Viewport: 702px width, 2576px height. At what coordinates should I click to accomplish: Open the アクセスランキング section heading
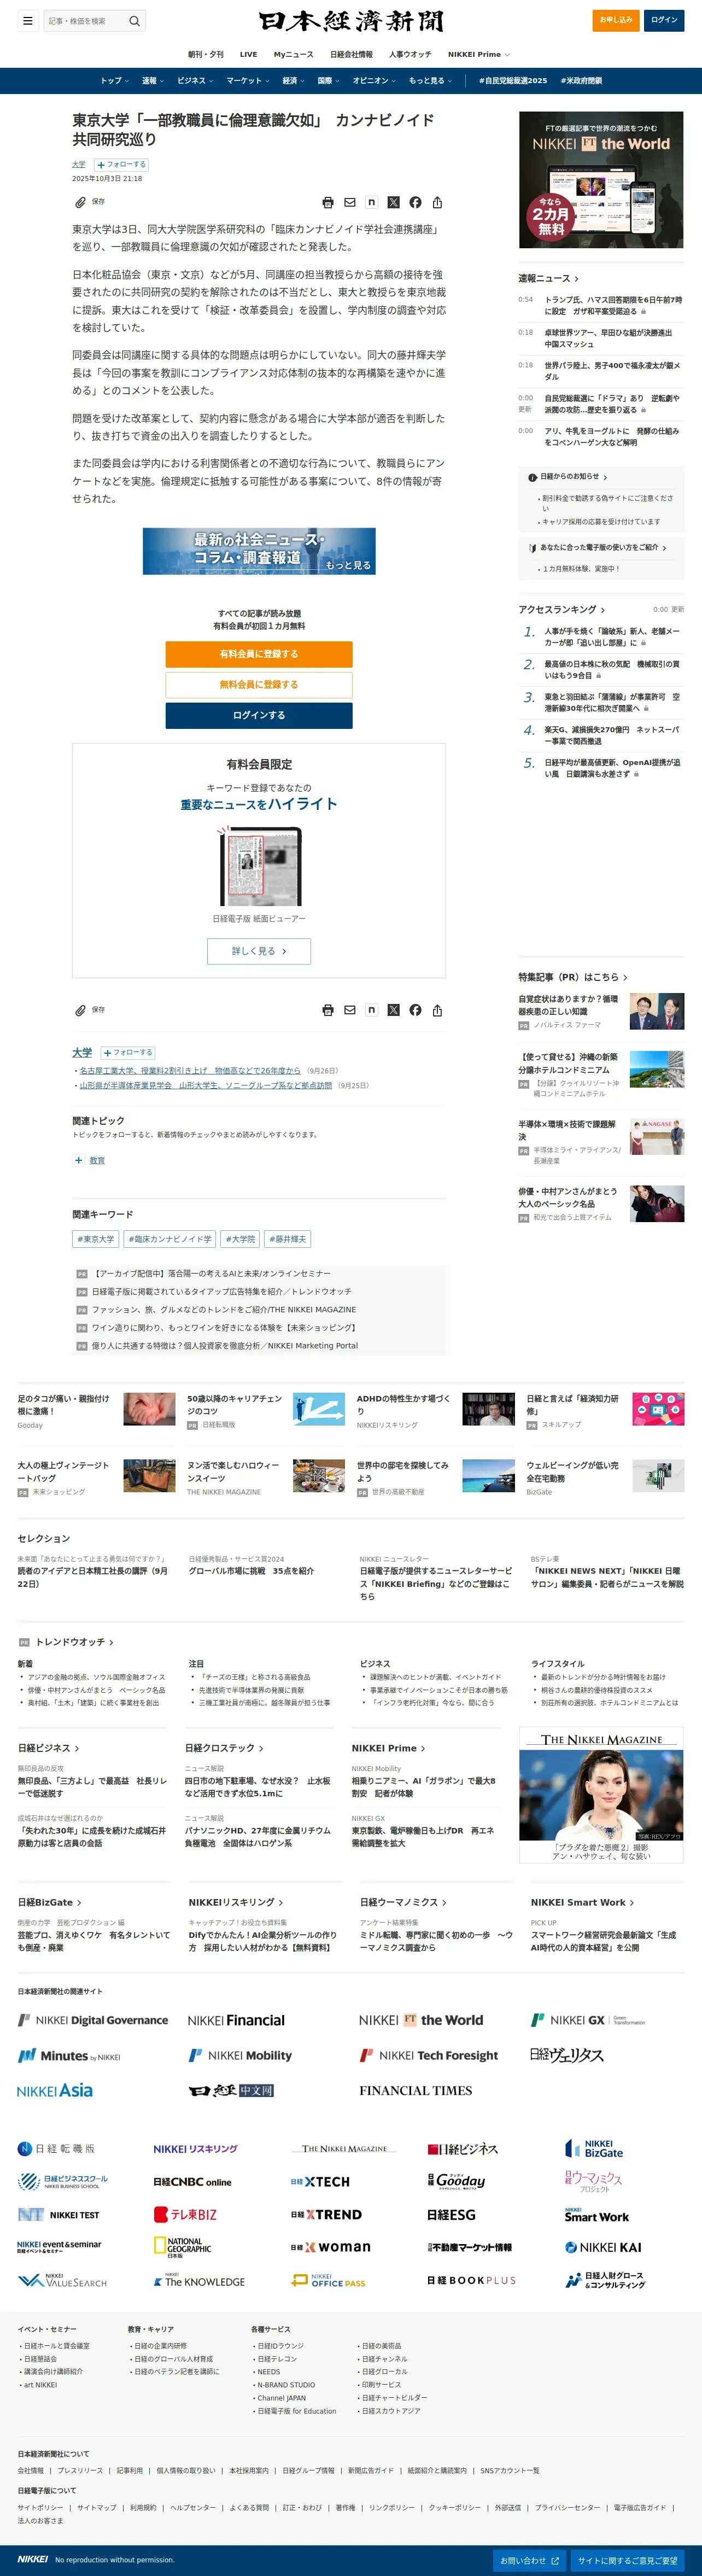[561, 609]
